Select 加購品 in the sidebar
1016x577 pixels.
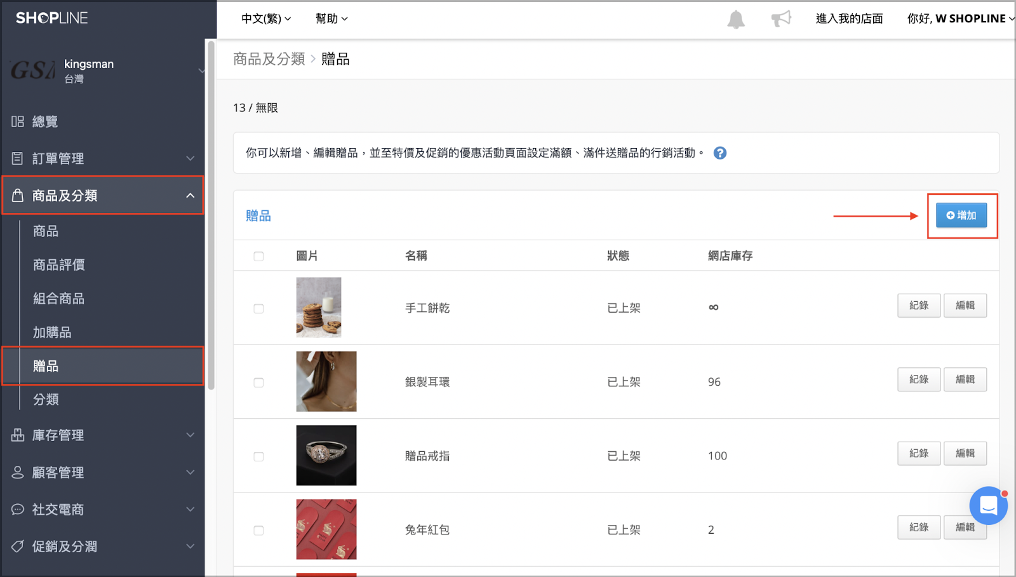click(x=52, y=332)
